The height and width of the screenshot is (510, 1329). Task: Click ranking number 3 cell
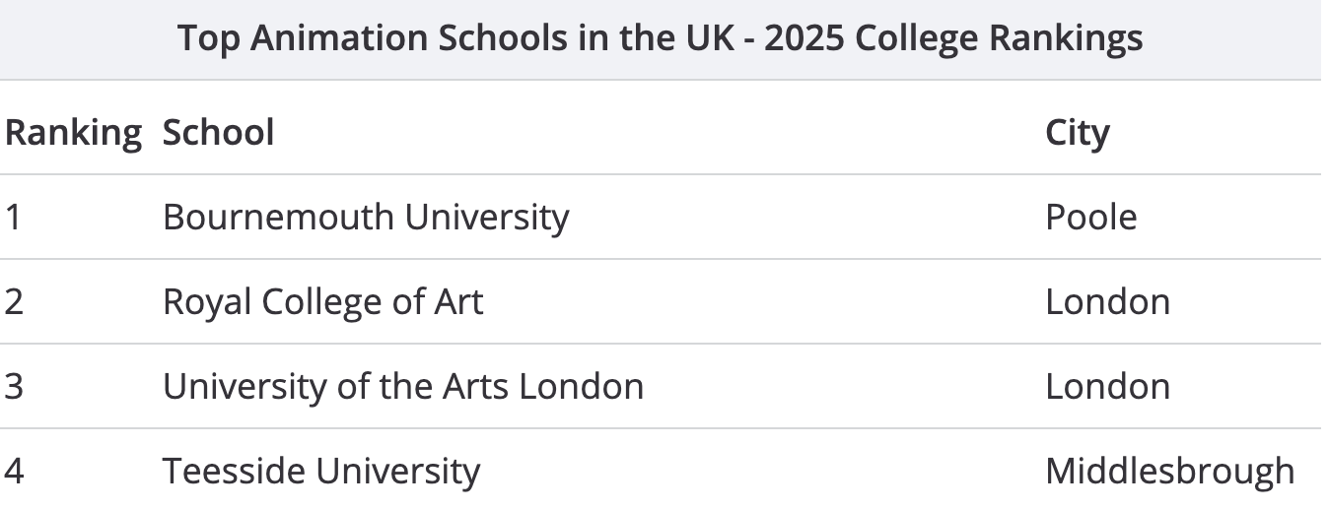tap(14, 386)
